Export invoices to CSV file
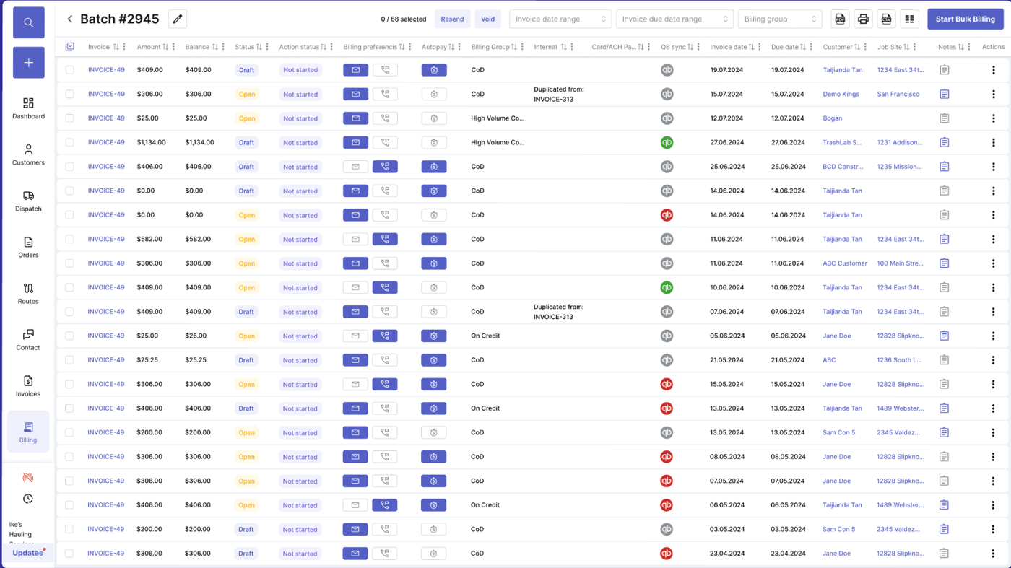The image size is (1011, 568). pos(886,19)
